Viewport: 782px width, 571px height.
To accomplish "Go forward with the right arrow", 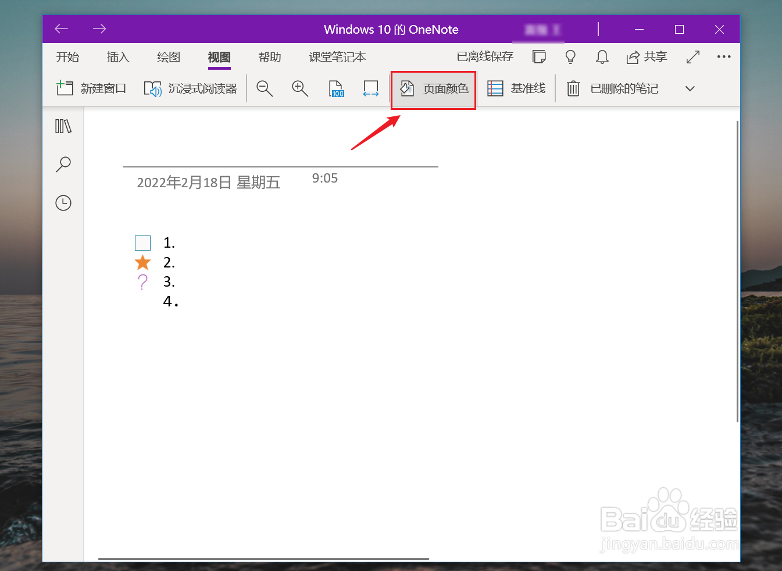I will 99,28.
